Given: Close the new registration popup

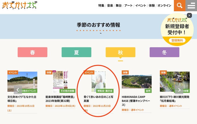Looking at the screenshot, I should point(189,16).
